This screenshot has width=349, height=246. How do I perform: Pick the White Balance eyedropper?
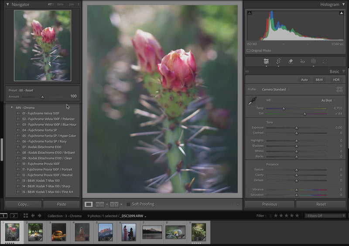(x=252, y=101)
